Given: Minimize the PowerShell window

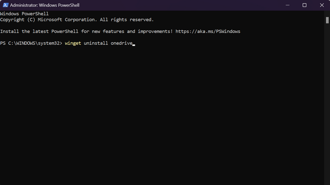Looking at the screenshot, I should pos(287,5).
